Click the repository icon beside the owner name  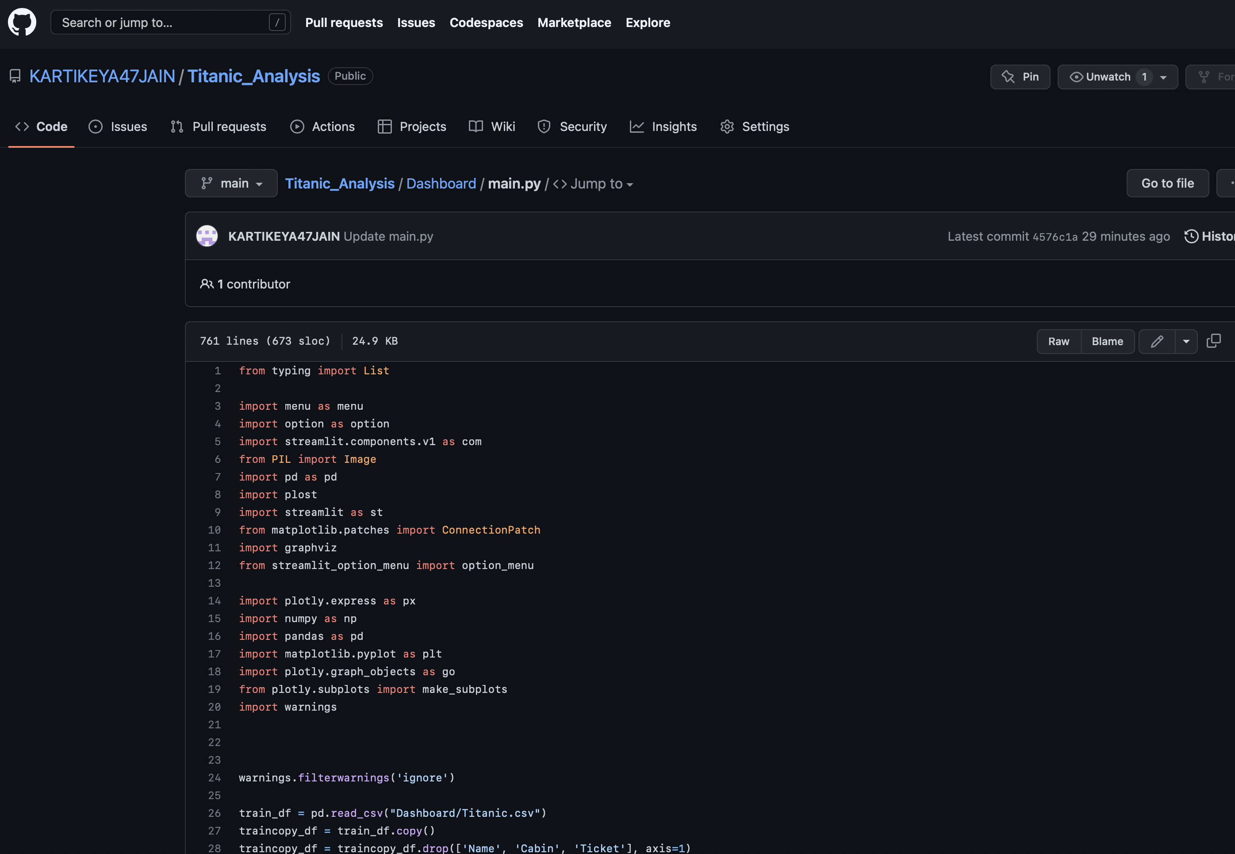(x=15, y=77)
